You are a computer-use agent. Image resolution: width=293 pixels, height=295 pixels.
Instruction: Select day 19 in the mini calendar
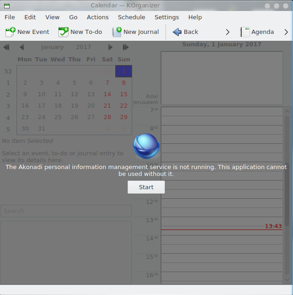[x=75, y=106]
